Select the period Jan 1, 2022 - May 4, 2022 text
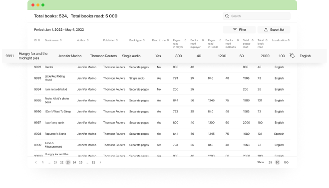 coord(59,30)
